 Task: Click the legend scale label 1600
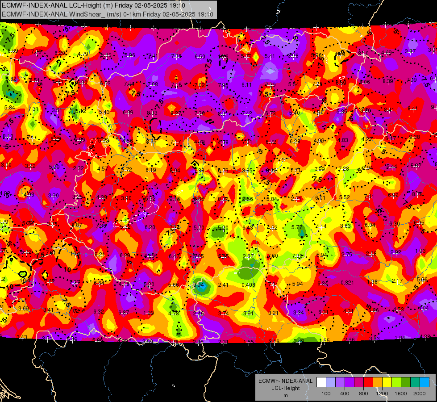(x=400, y=394)
